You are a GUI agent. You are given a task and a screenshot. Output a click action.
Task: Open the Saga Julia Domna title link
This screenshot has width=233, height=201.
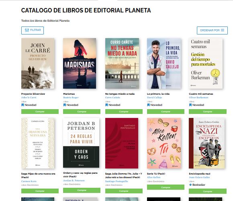pos(124,175)
